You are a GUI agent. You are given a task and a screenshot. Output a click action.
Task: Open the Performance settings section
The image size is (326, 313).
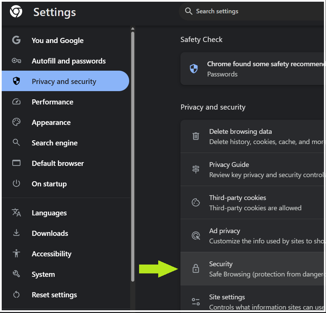(x=65, y=102)
